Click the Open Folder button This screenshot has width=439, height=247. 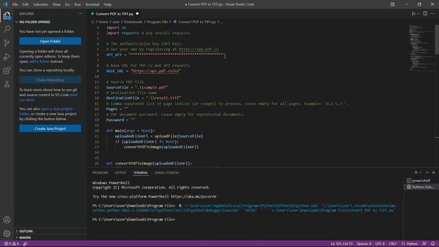pyautogui.click(x=50, y=41)
